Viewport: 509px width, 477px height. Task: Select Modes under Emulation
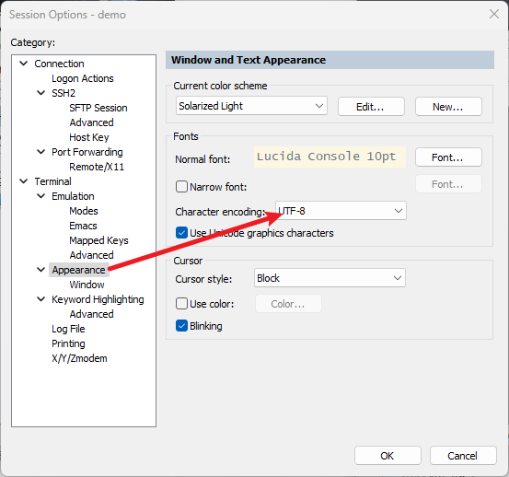[x=84, y=211]
